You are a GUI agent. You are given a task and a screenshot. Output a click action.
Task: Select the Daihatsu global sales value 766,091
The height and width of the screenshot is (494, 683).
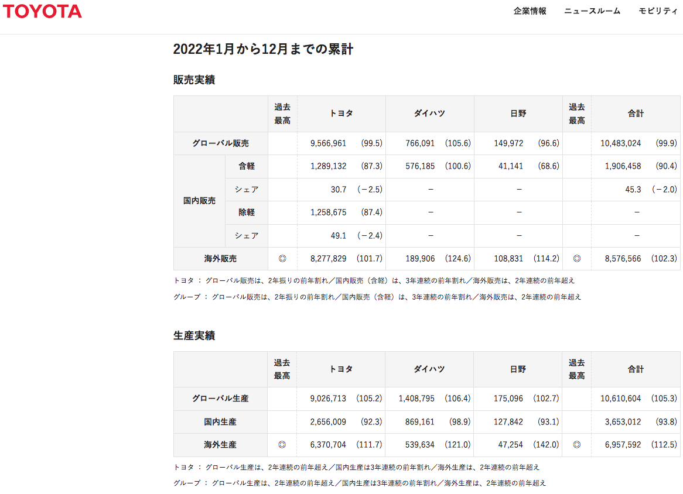pos(420,143)
